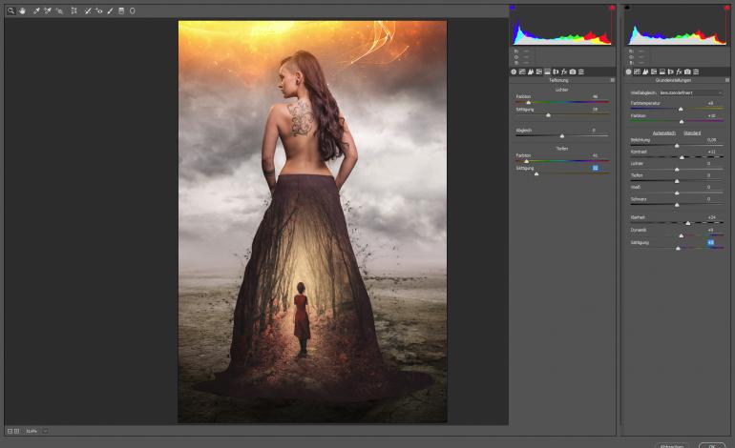Image resolution: width=735 pixels, height=448 pixels.
Task: Open Camera Calibration tab in Teiltonung panel
Action: click(x=573, y=71)
